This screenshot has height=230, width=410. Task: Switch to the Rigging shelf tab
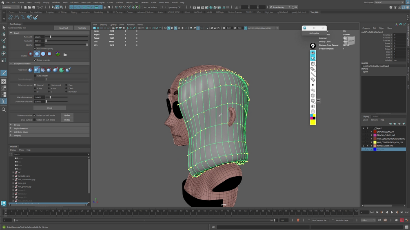(74, 12)
